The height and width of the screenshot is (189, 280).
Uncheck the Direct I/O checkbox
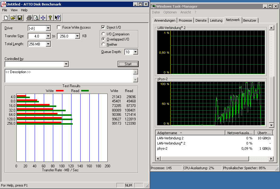[x=103, y=27]
